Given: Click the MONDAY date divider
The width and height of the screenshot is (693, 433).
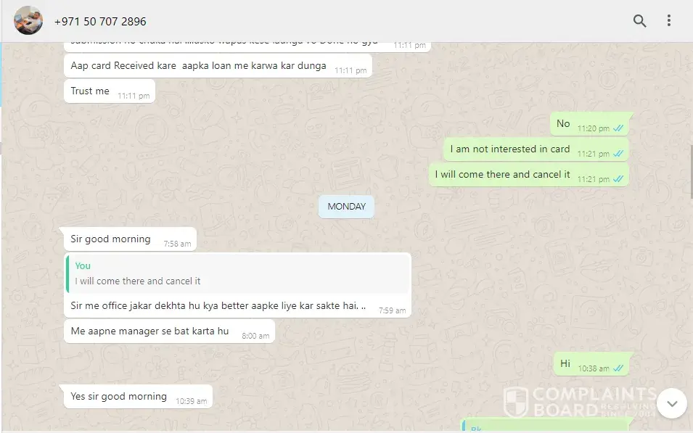Looking at the screenshot, I should pos(347,206).
